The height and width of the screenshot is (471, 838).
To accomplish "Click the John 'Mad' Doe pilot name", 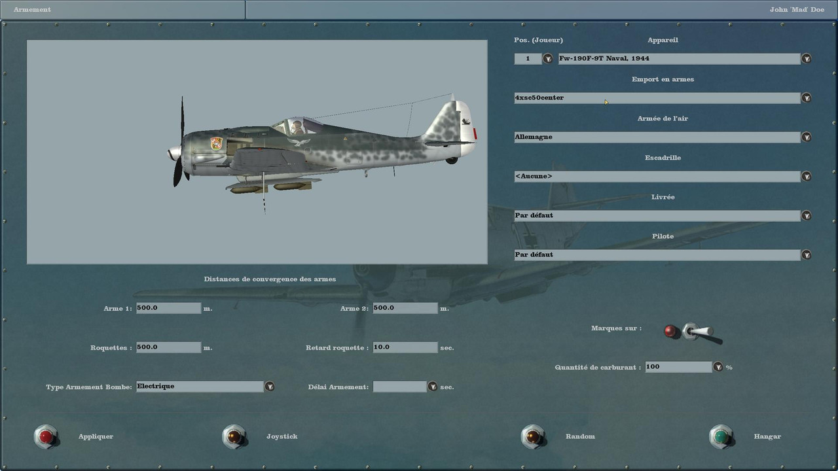I will pos(797,10).
